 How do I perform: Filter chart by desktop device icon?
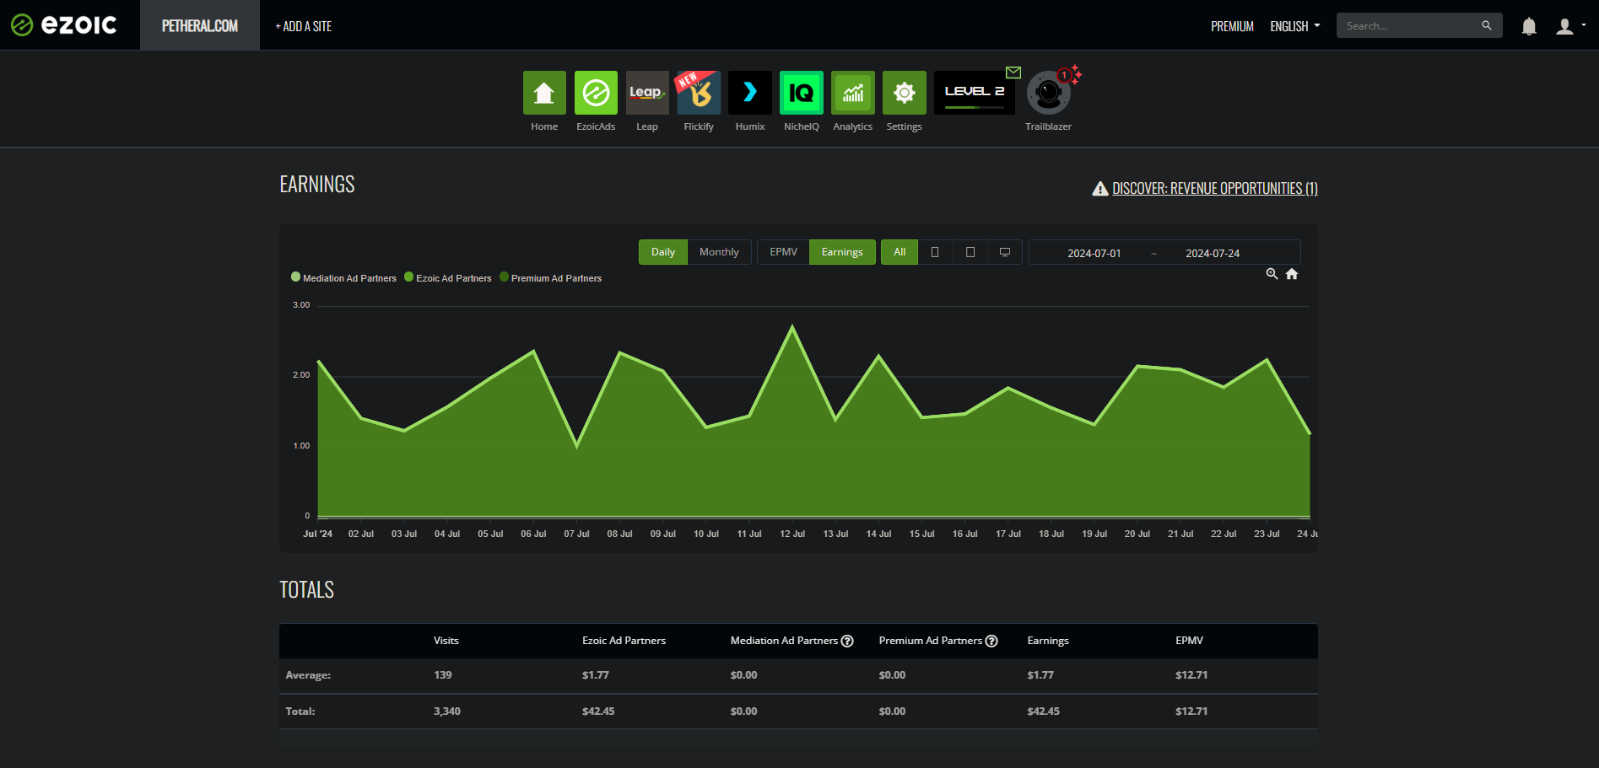point(1005,252)
